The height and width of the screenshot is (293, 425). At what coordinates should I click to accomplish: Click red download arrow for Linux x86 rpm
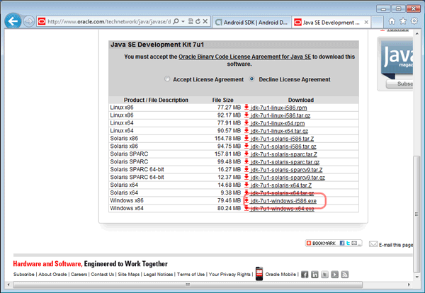[x=246, y=108]
